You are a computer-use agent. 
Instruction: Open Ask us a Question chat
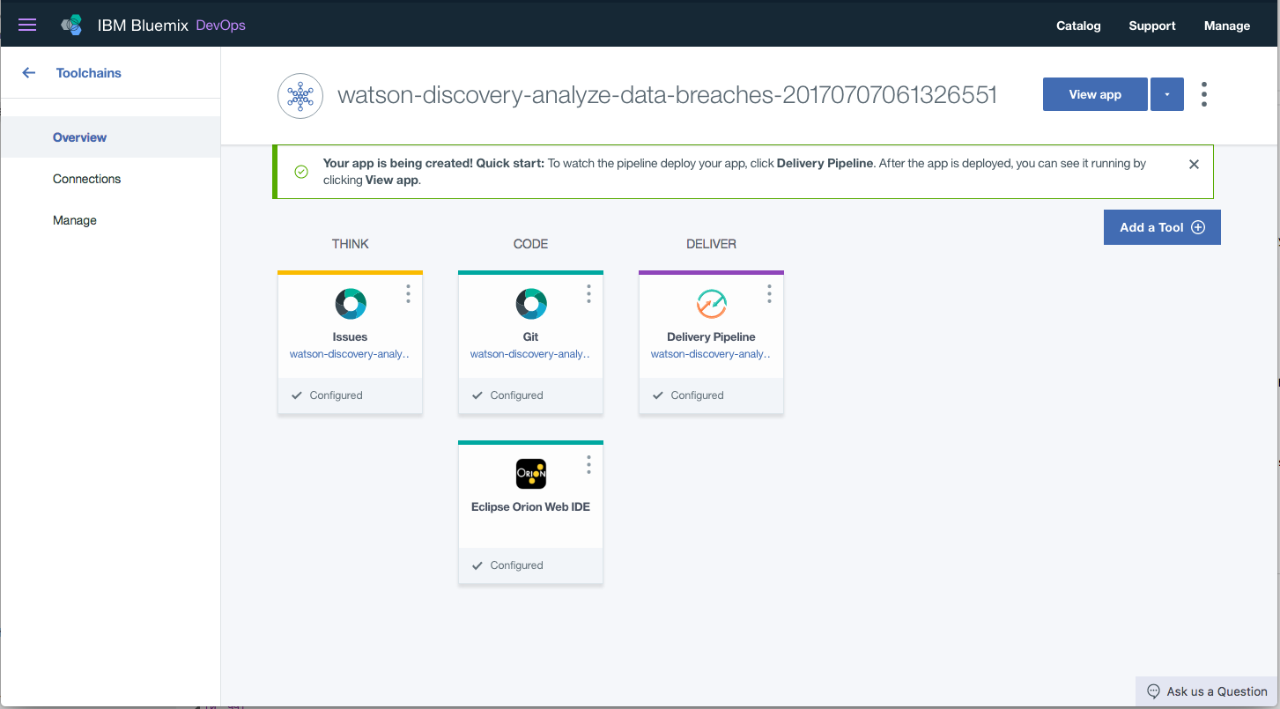[1206, 691]
